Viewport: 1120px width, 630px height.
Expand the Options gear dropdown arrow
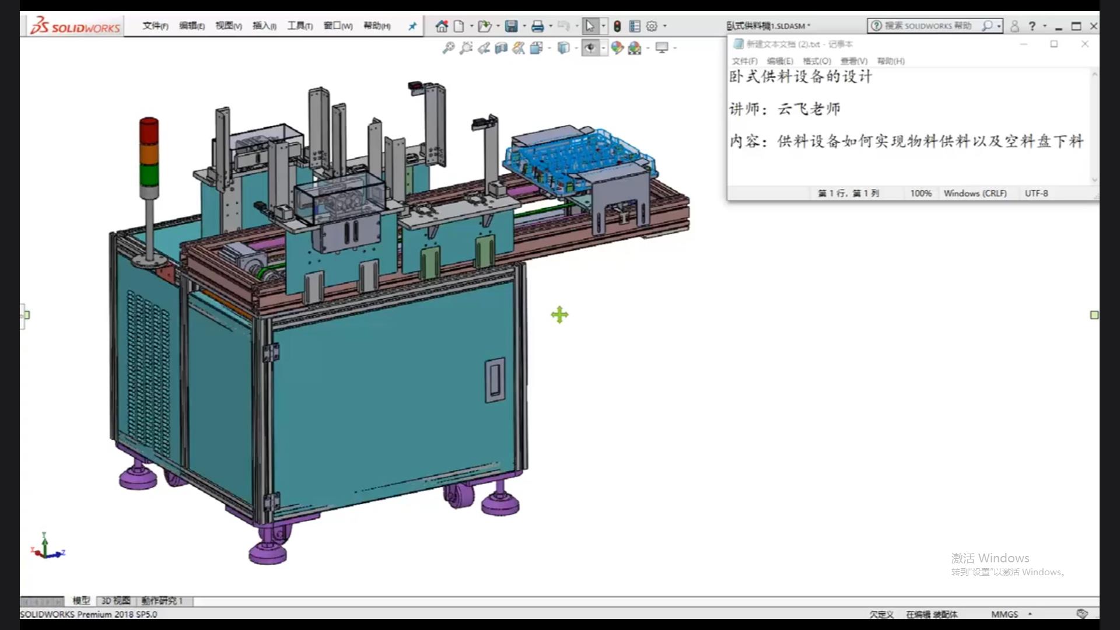tap(665, 26)
